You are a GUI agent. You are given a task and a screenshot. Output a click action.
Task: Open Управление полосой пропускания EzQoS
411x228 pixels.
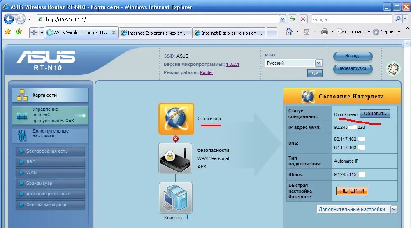click(x=50, y=115)
